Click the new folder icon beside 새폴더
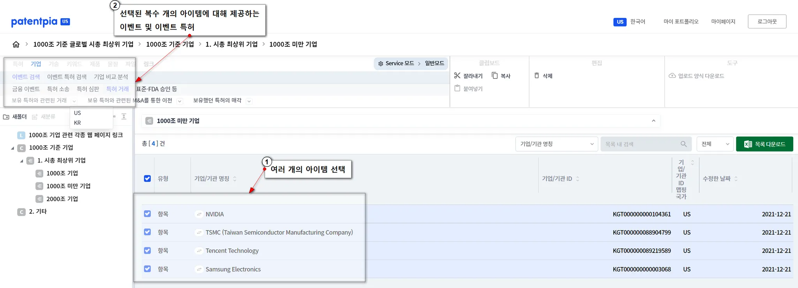798x288 pixels. 6,117
